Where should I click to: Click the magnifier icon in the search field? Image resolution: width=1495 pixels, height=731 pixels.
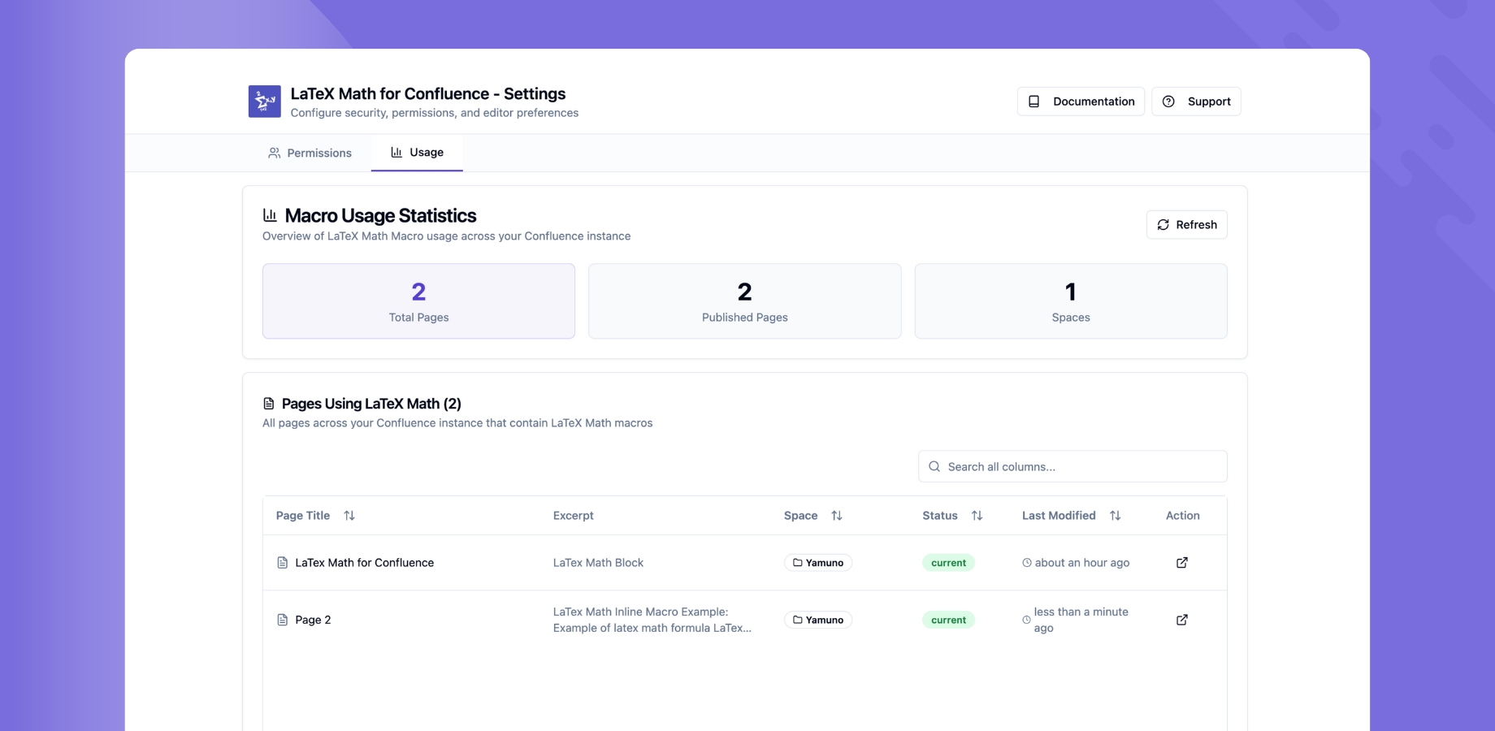click(934, 466)
